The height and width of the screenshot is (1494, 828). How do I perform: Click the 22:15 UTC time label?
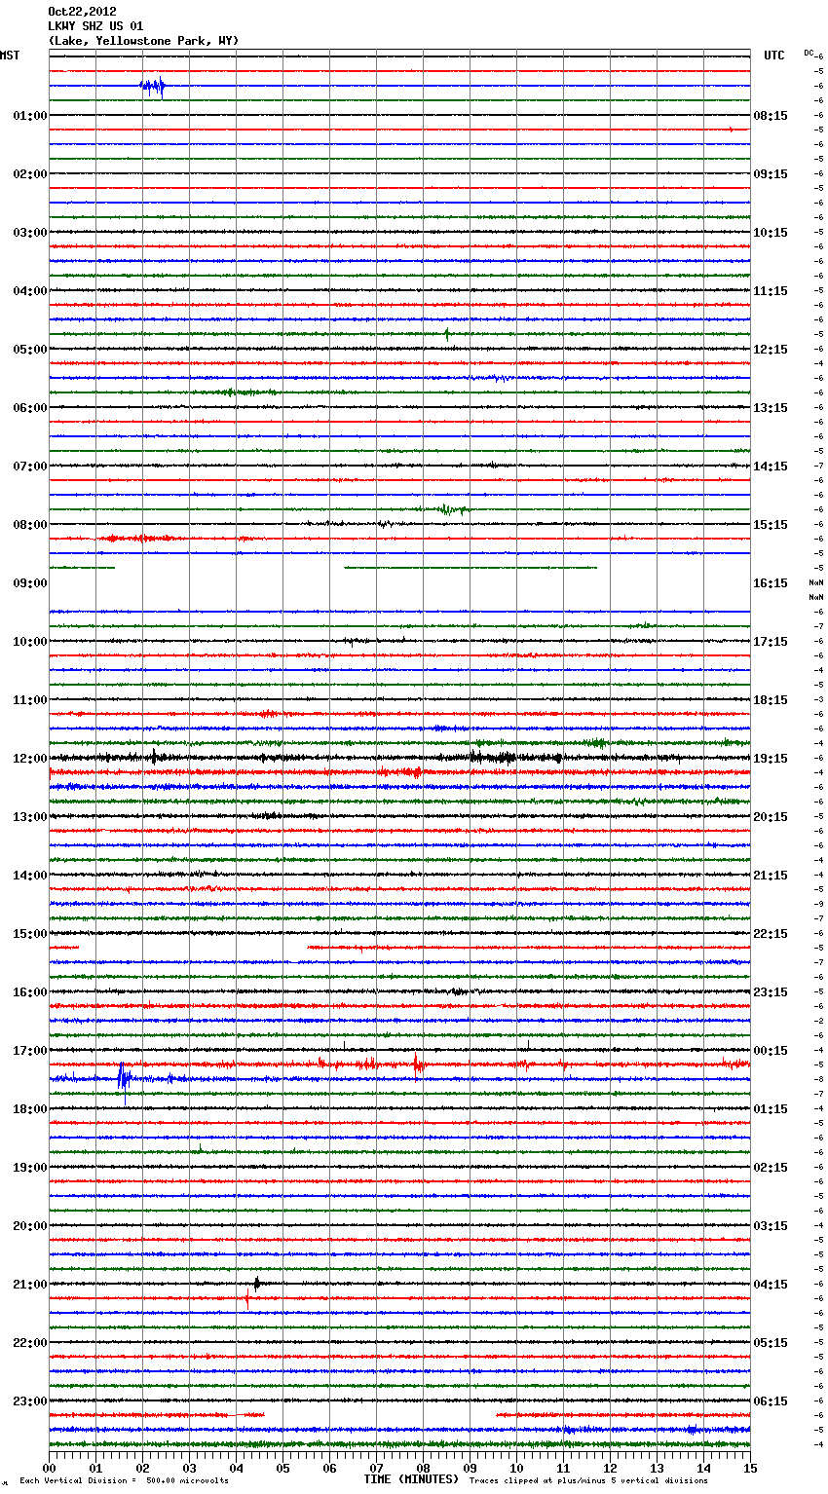point(771,934)
